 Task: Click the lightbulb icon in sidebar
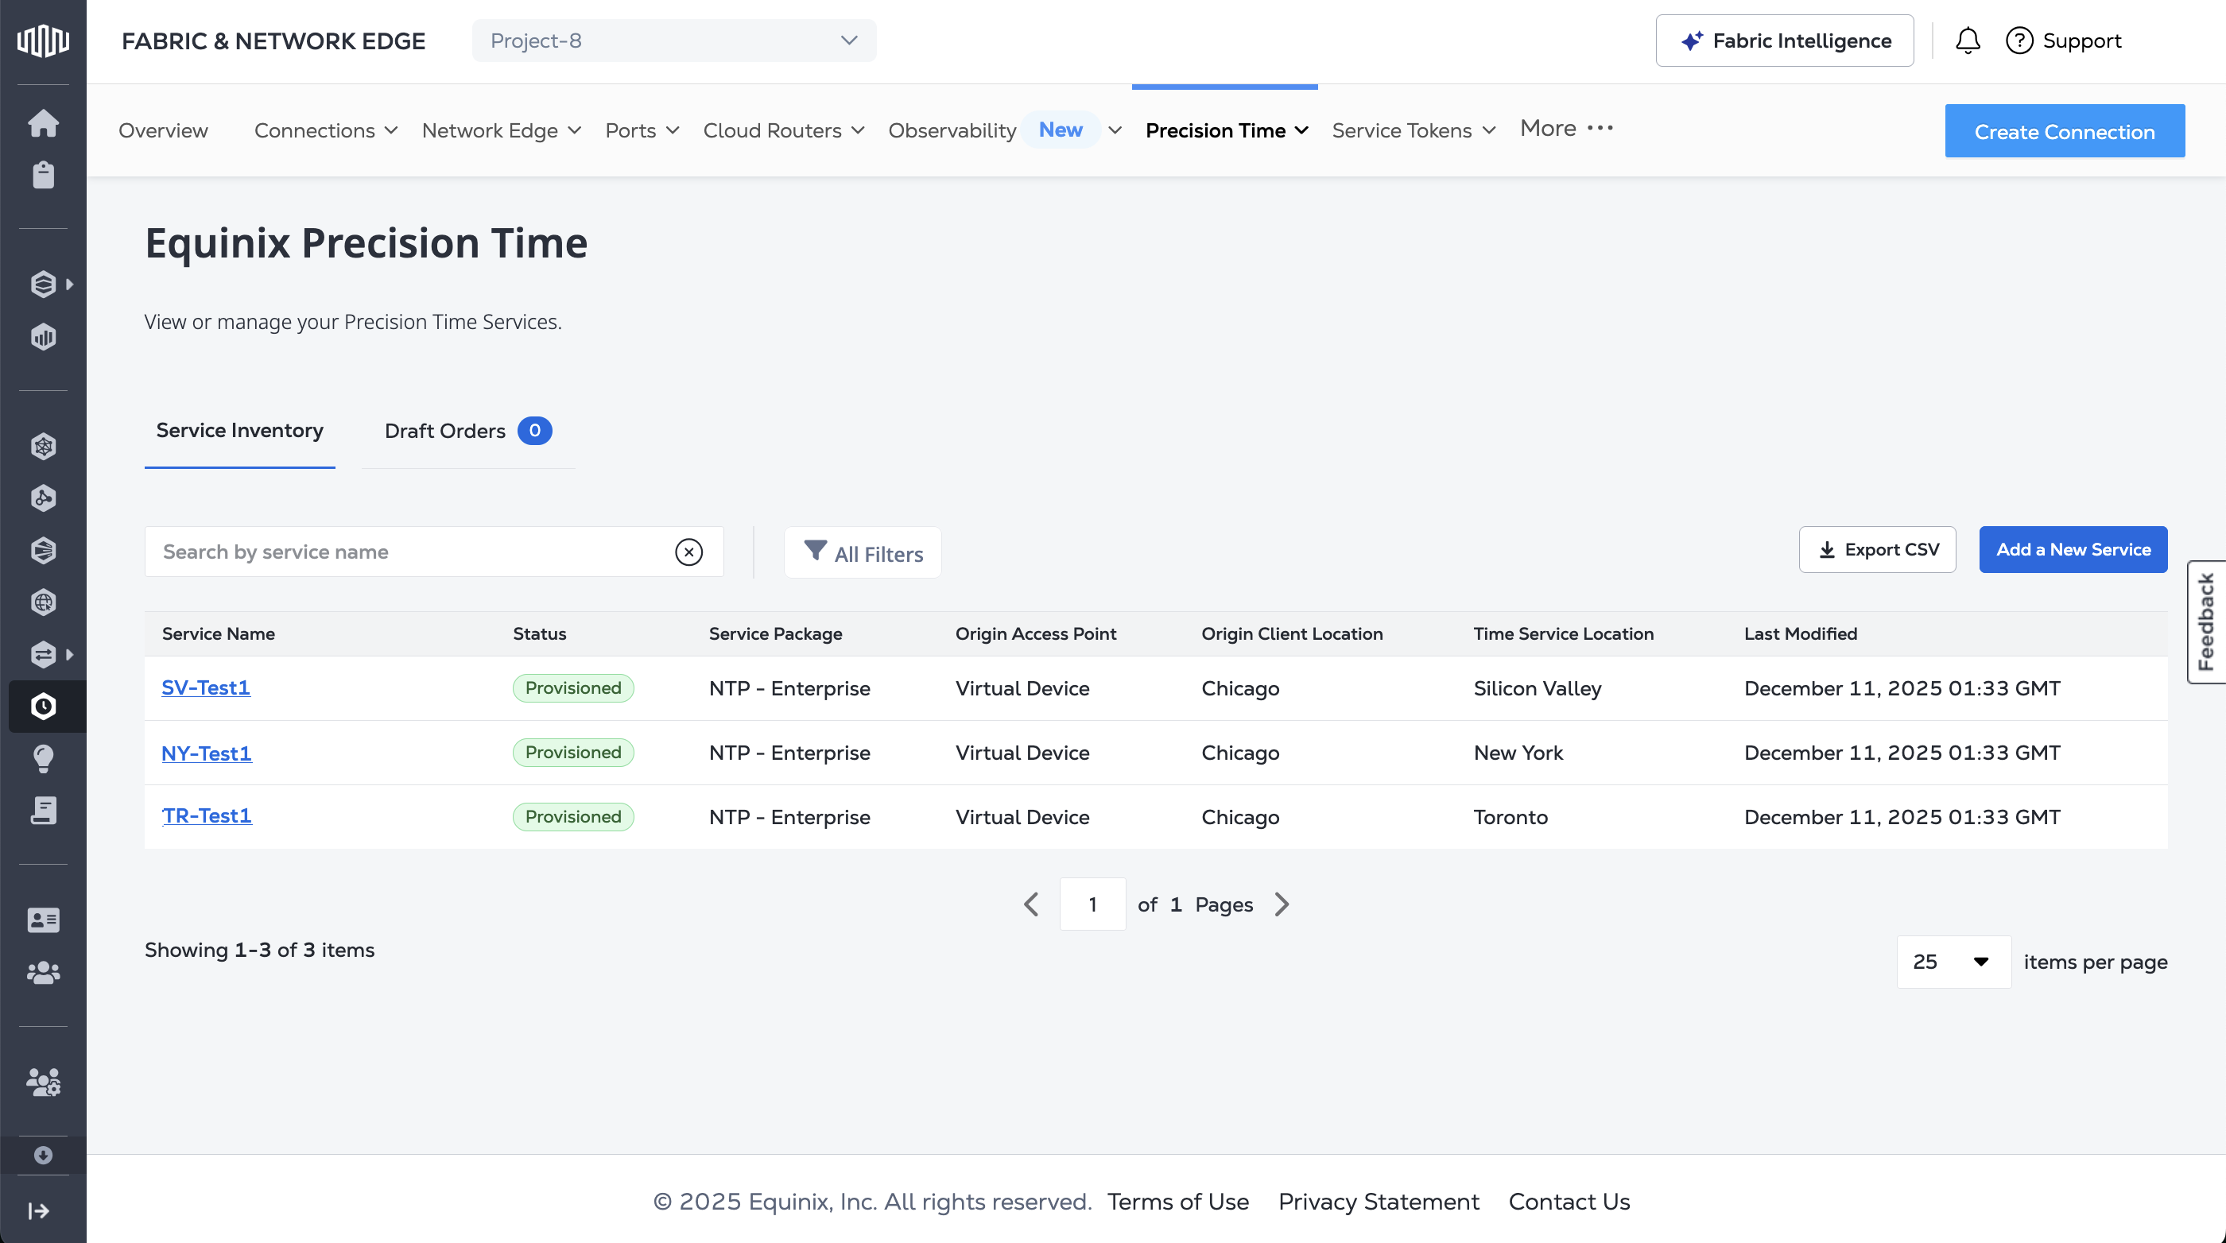tap(43, 758)
